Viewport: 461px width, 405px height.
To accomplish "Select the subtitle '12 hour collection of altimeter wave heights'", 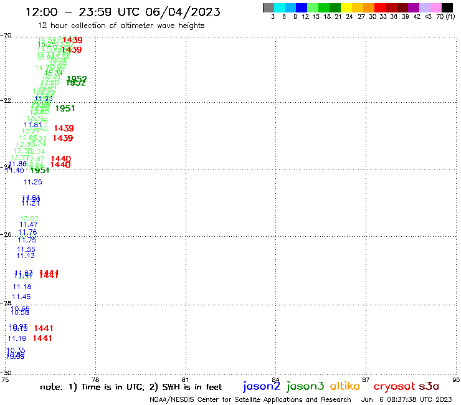I will click(121, 26).
